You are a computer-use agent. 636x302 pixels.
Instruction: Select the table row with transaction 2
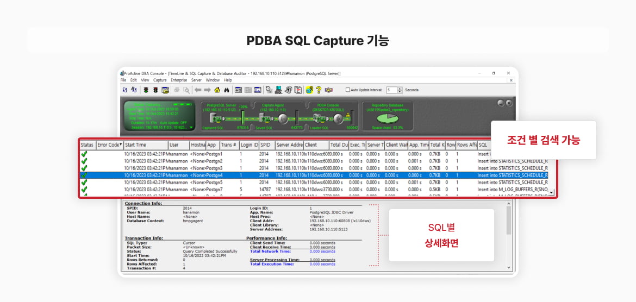click(314, 161)
